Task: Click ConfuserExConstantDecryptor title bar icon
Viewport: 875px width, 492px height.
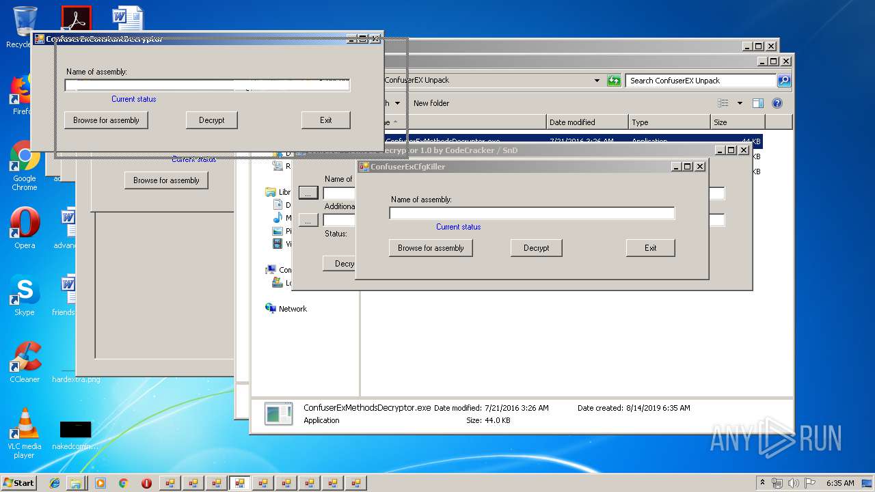Action: 40,39
